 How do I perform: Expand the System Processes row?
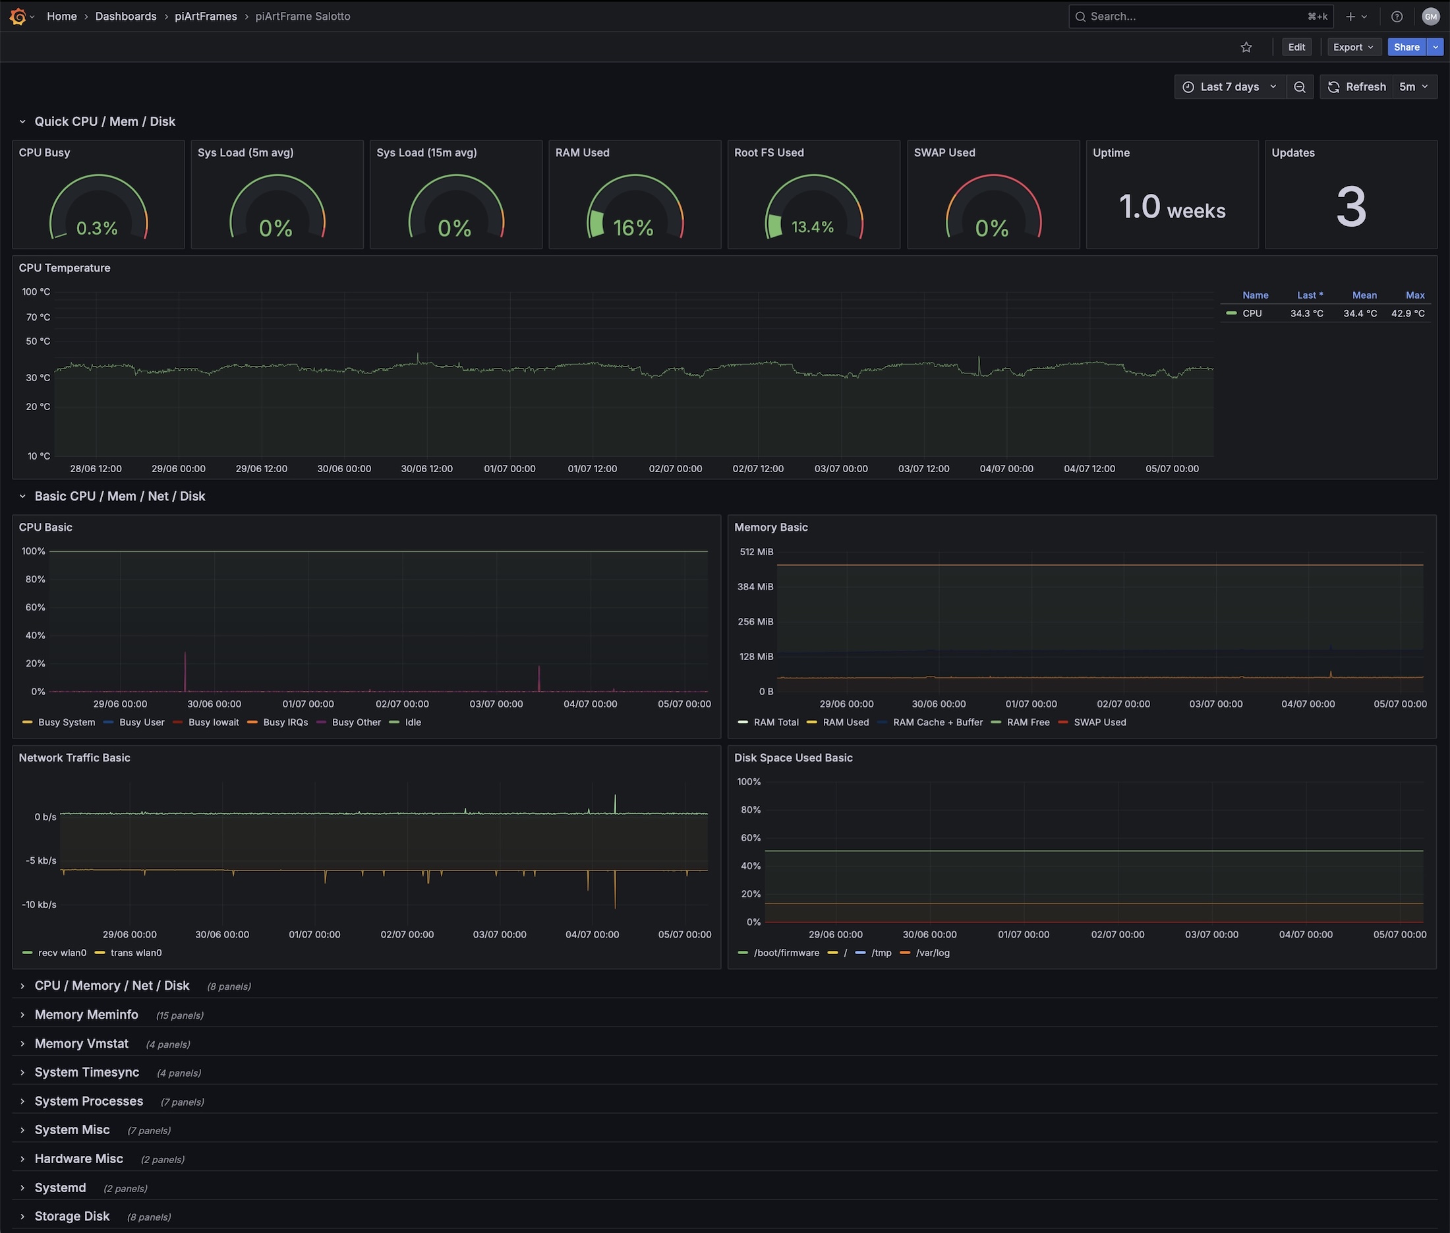82,1101
